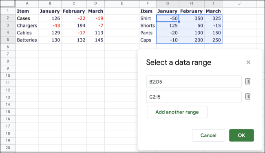Click the select-all corner box
Image resolution: width=265 pixels, height=153 pixels.
(x=8, y=4)
